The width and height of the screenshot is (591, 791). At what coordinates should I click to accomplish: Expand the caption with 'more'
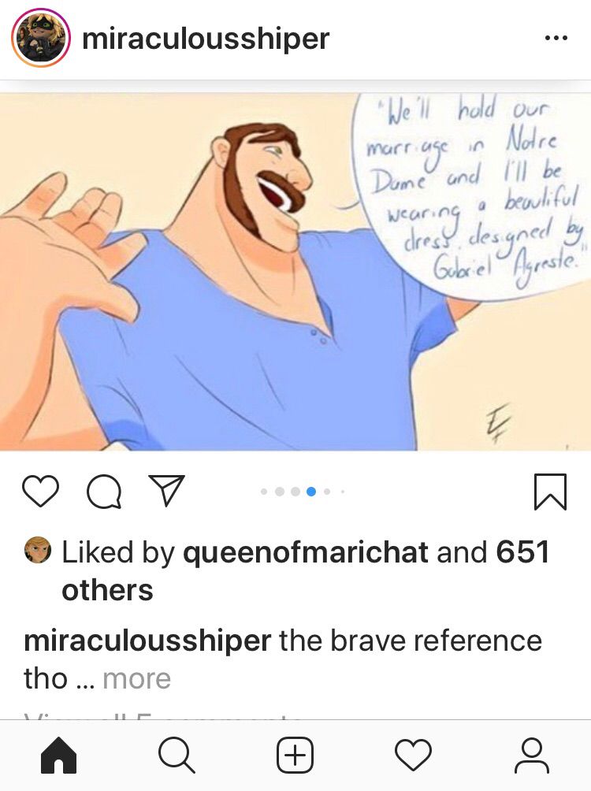coord(137,678)
